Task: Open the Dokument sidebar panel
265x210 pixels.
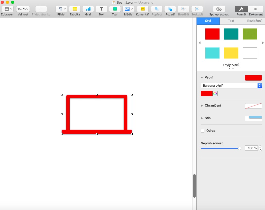Action: click(255, 9)
